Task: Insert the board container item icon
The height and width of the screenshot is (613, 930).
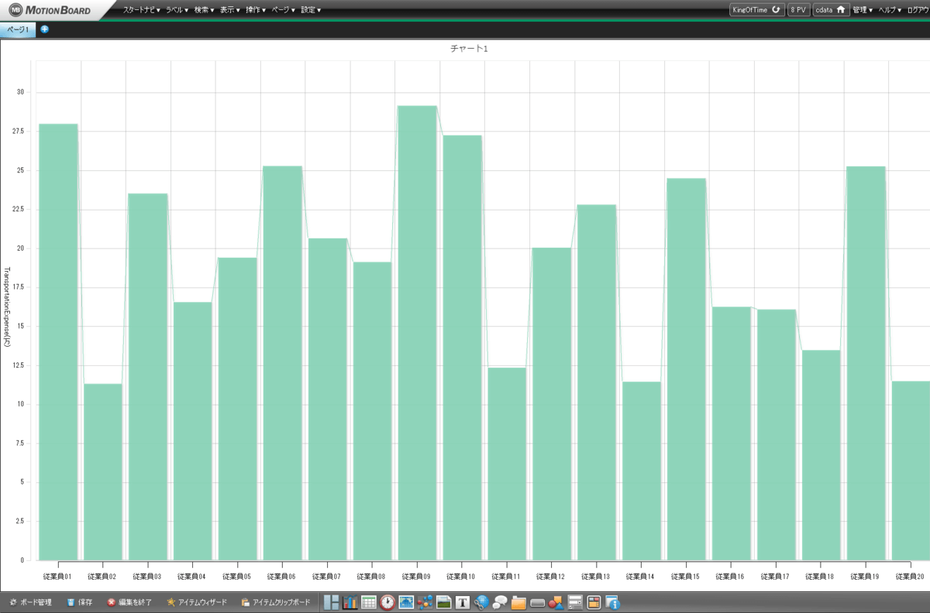Action: (x=594, y=602)
